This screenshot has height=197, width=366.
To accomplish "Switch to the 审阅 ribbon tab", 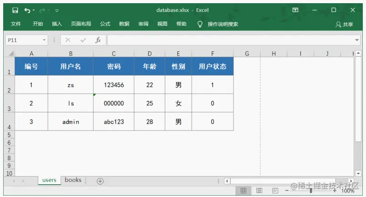I will (143, 24).
